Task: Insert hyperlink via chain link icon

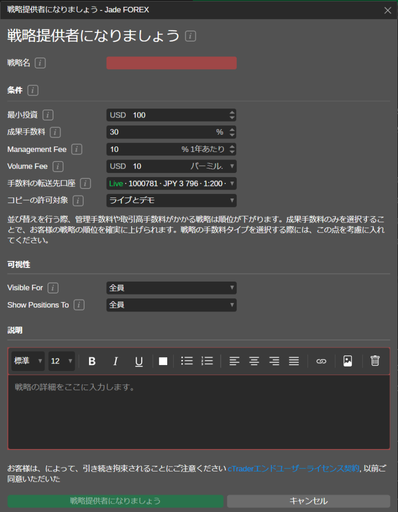Action: click(x=321, y=361)
